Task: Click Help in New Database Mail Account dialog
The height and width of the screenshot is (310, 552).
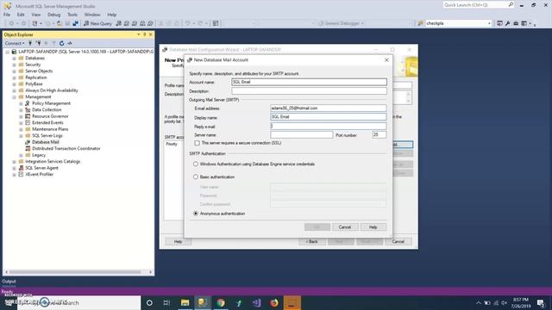Action: point(373,227)
